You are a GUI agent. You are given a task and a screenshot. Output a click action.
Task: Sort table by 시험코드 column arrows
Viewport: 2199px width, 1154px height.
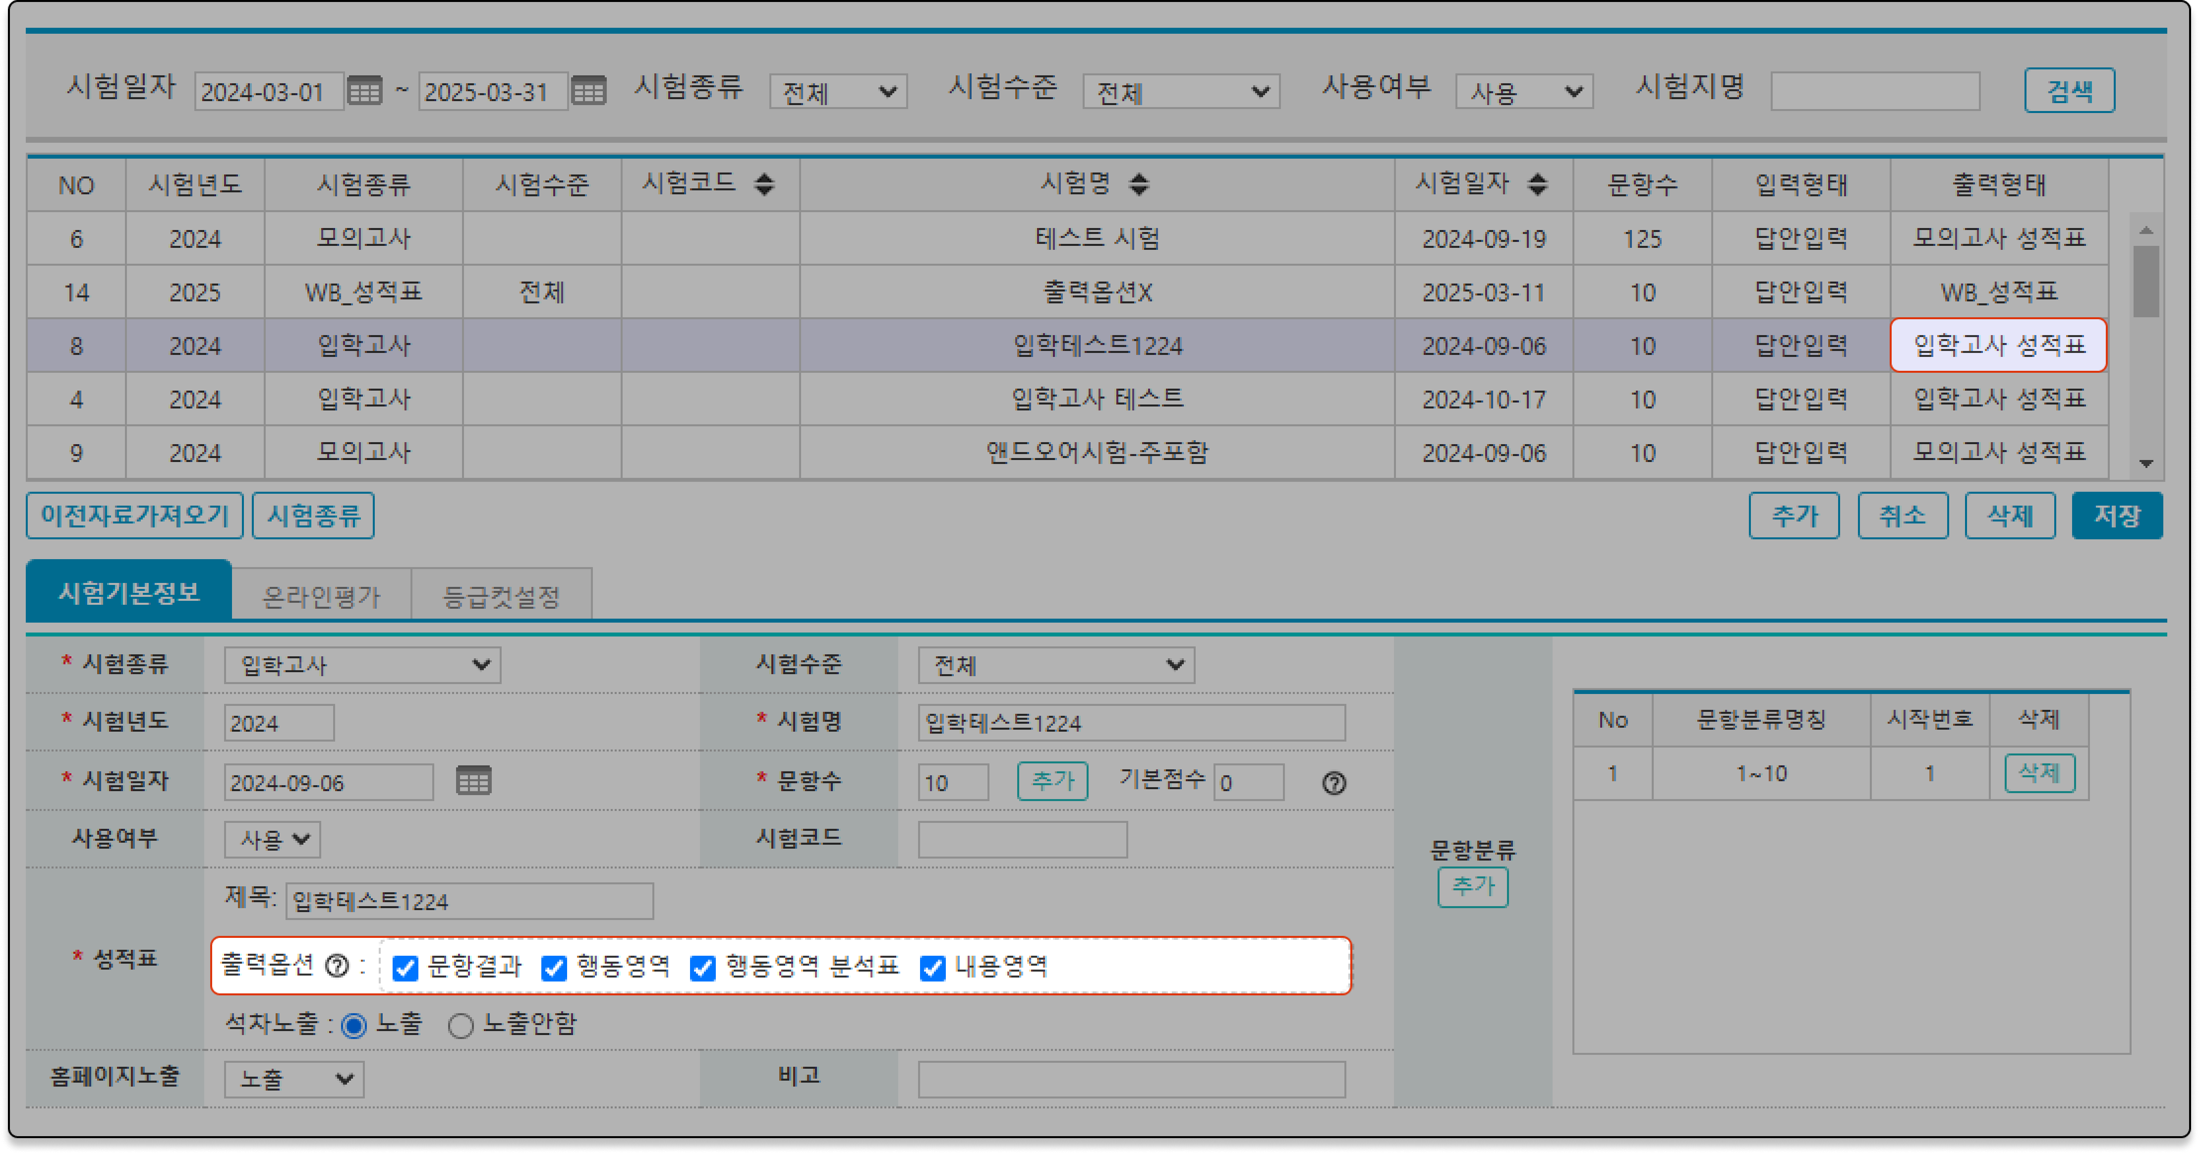coord(764,183)
